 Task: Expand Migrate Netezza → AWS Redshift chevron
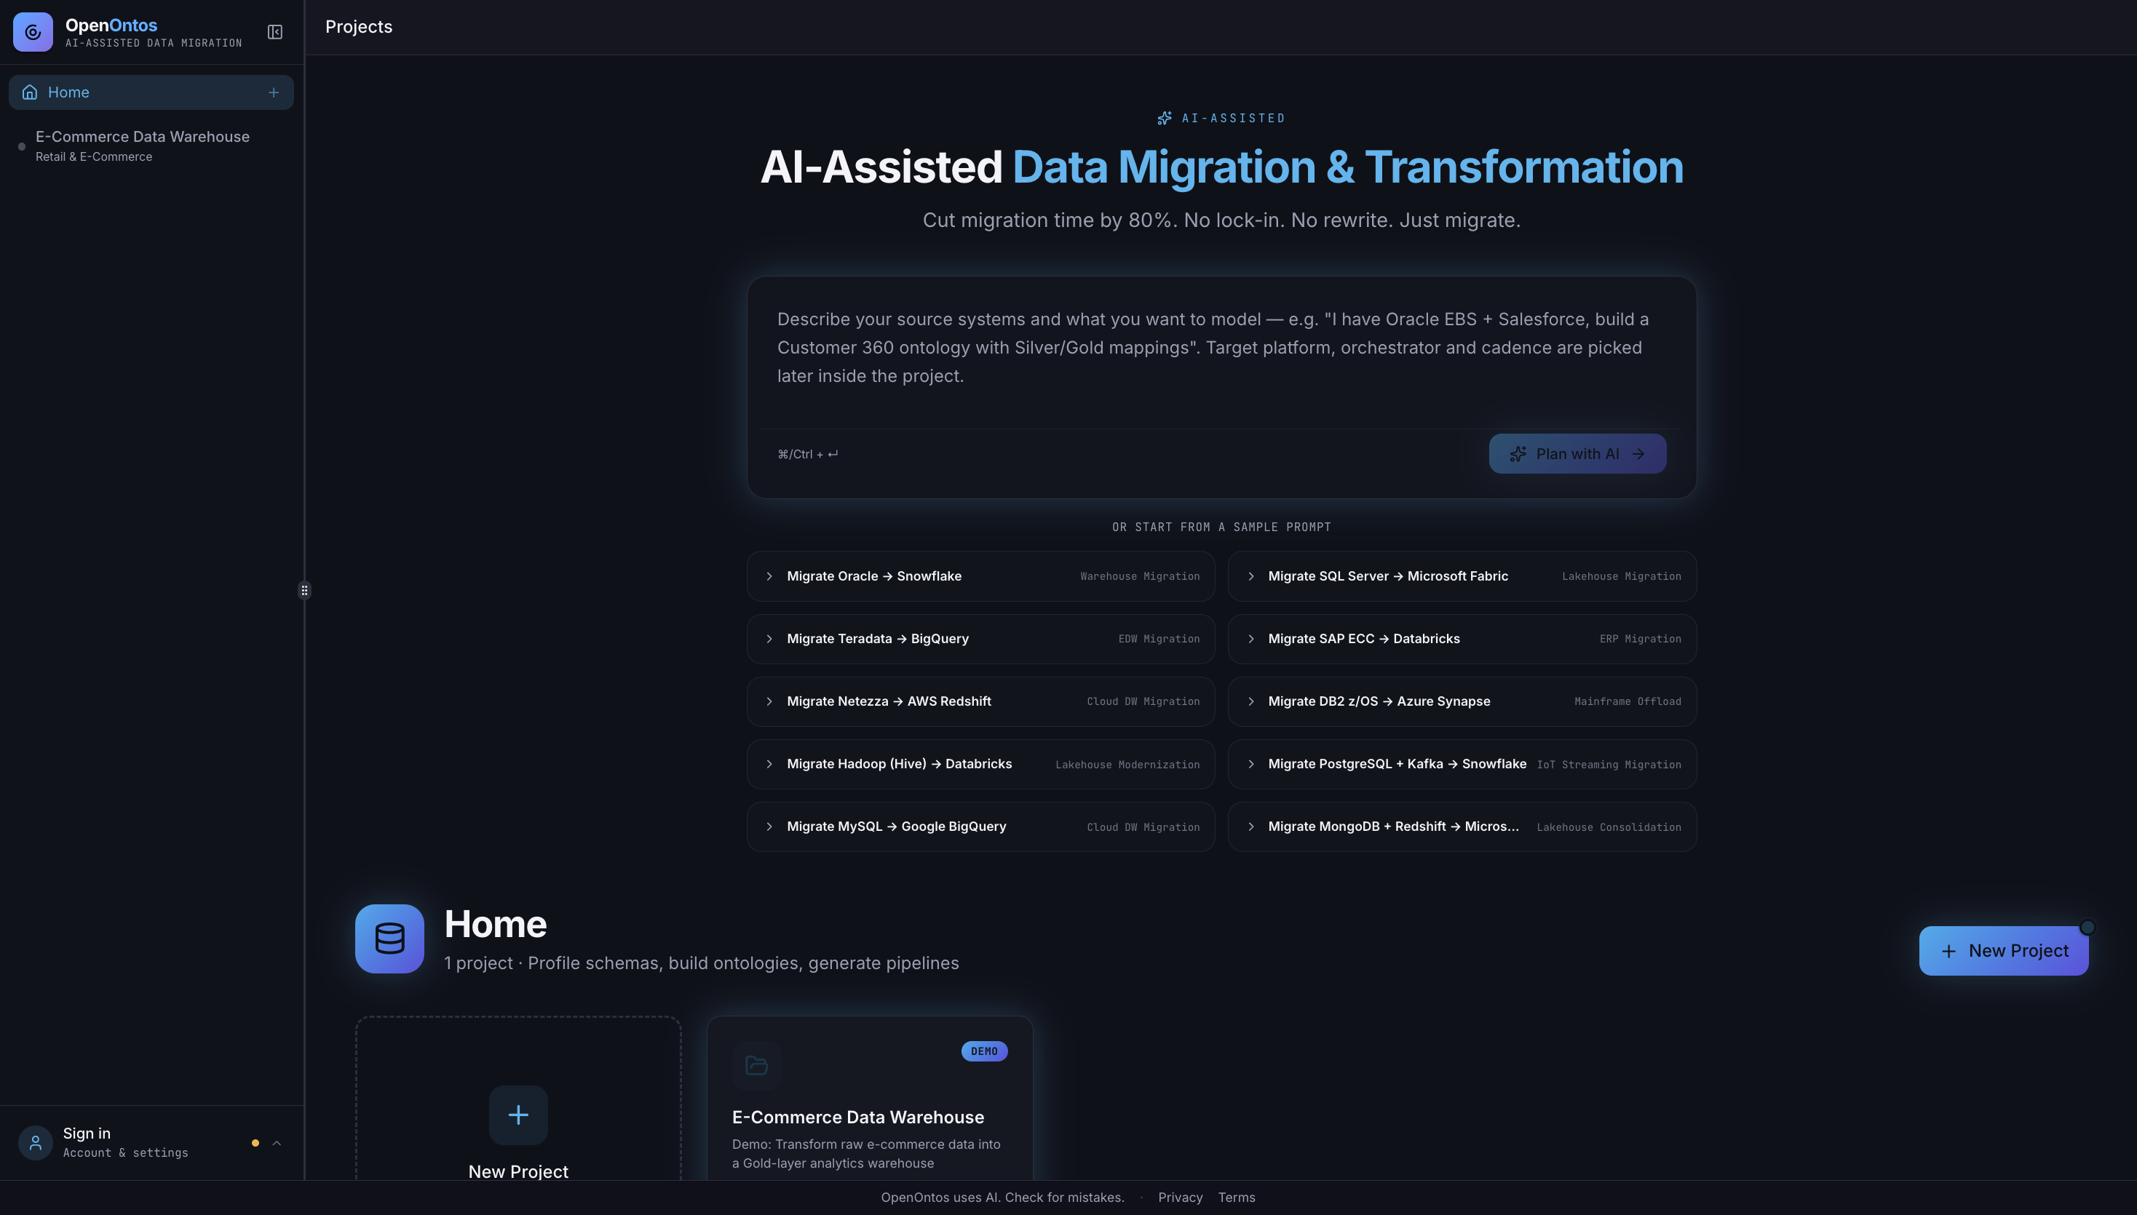click(769, 702)
